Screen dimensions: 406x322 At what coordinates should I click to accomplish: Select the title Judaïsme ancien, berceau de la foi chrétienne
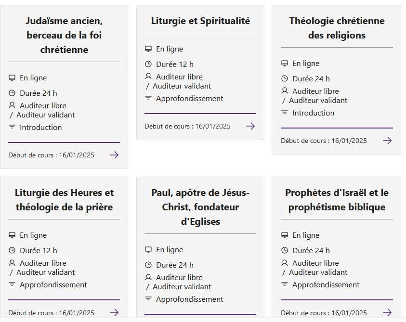pos(64,36)
